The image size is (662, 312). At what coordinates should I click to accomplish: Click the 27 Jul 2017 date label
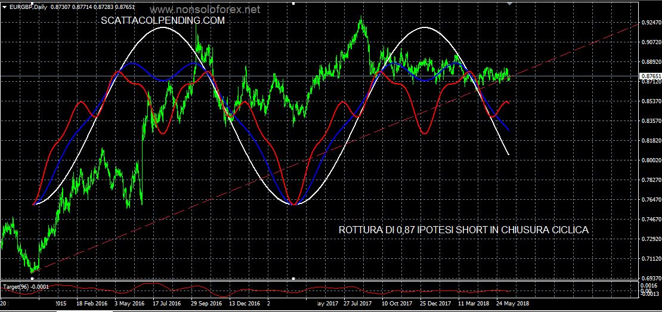[358, 303]
